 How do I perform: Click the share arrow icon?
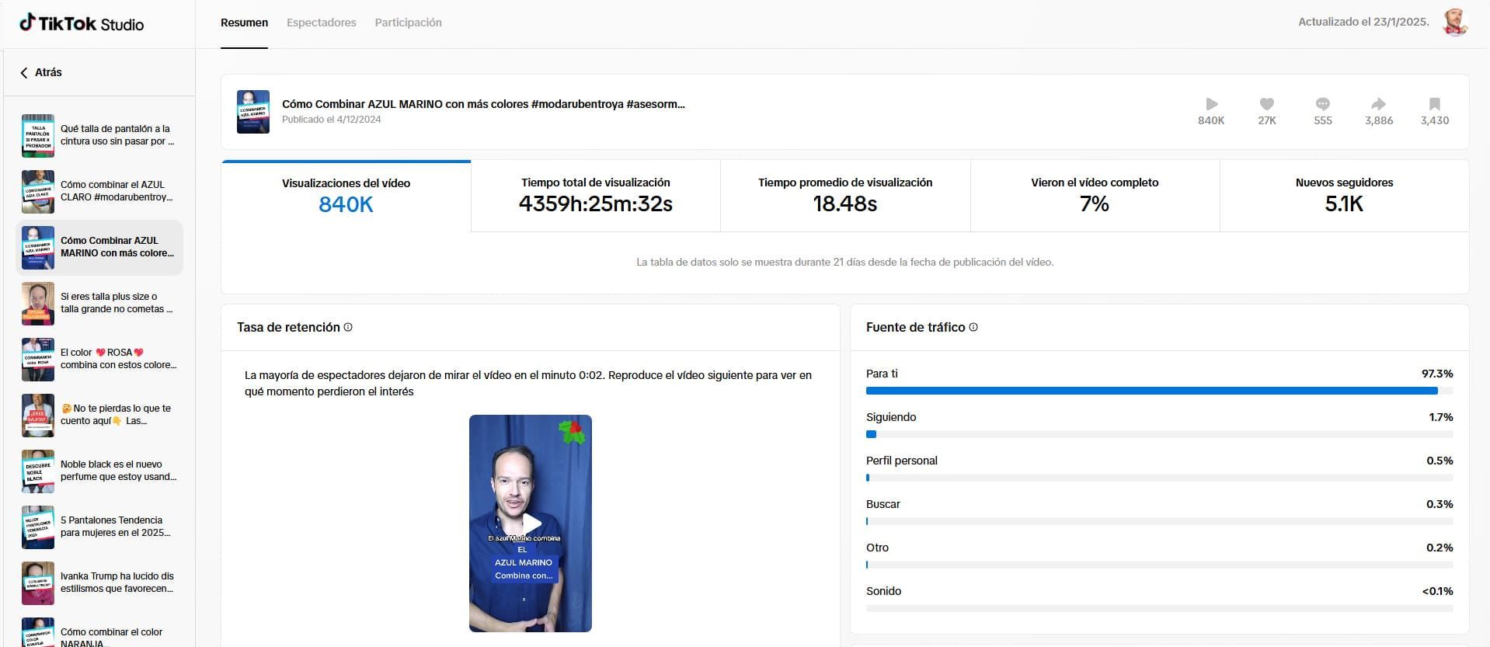pyautogui.click(x=1378, y=104)
